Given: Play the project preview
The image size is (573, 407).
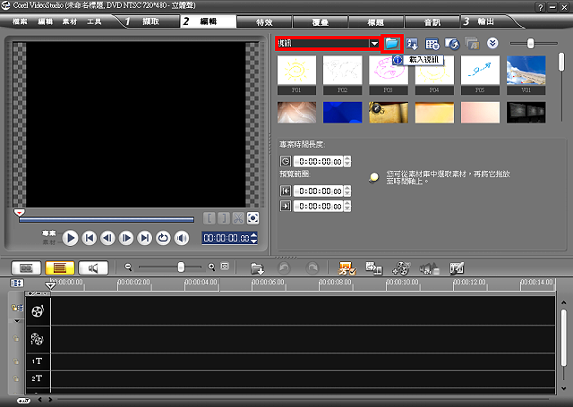Looking at the screenshot, I should (70, 238).
